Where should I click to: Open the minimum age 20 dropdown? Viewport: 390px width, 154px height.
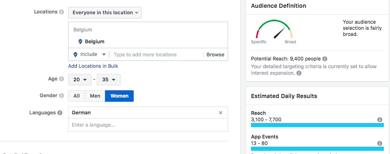[x=80, y=80]
